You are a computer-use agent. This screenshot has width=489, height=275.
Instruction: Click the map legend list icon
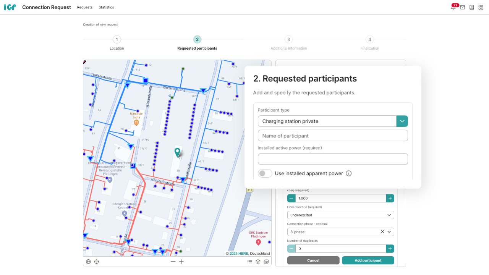pyautogui.click(x=250, y=262)
